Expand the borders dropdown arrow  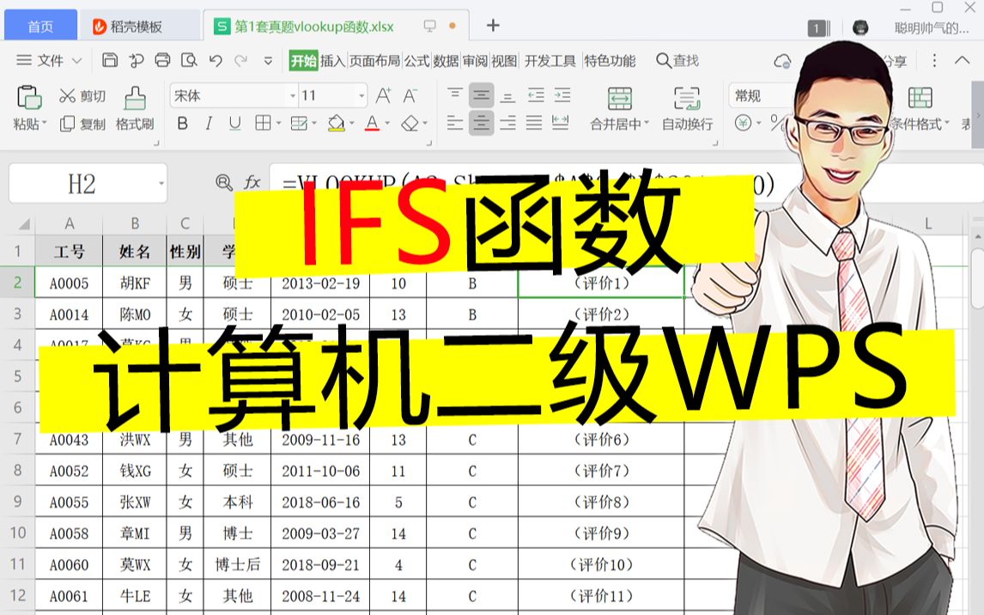(x=278, y=124)
